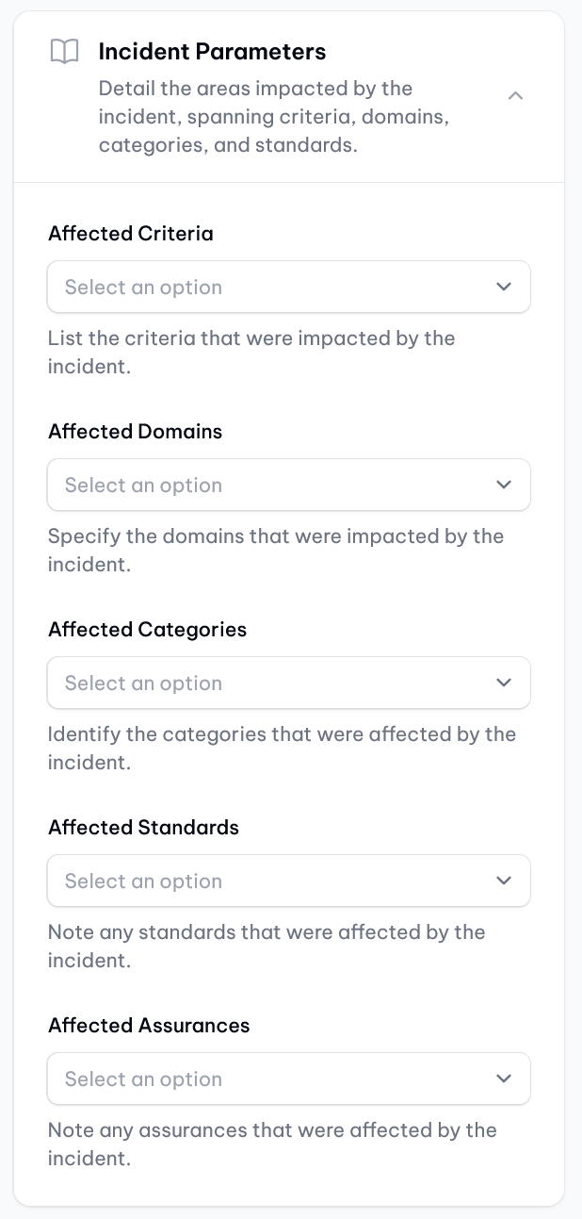The height and width of the screenshot is (1219, 582).
Task: Click the chevron arrow in Affected Criteria
Action: click(504, 287)
